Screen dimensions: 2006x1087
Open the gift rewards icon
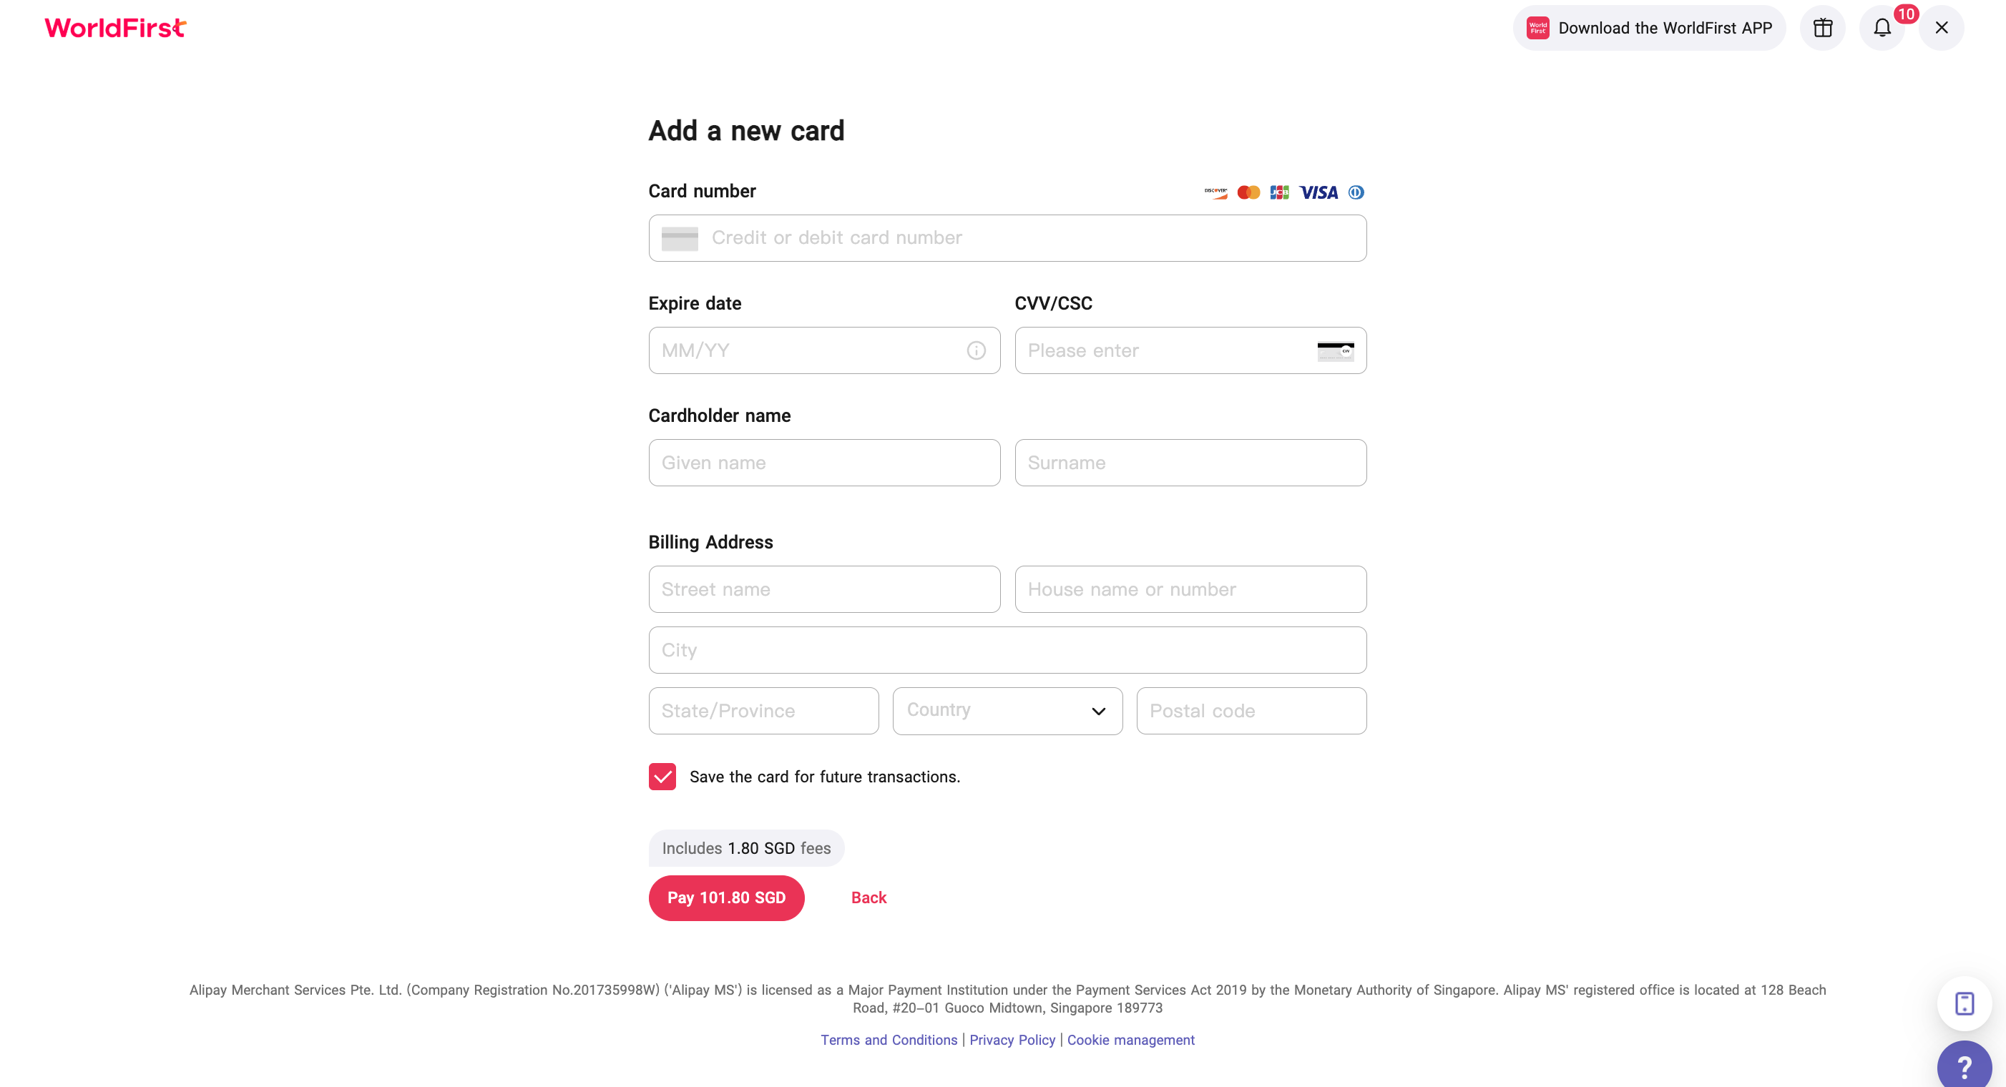1822,28
